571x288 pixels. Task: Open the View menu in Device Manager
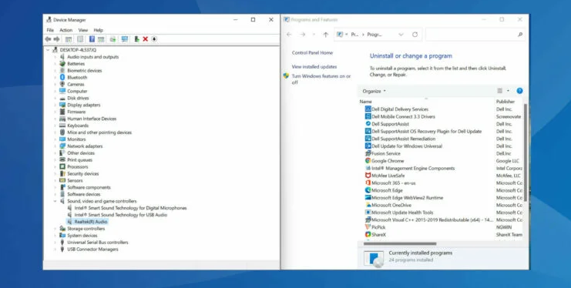point(83,30)
